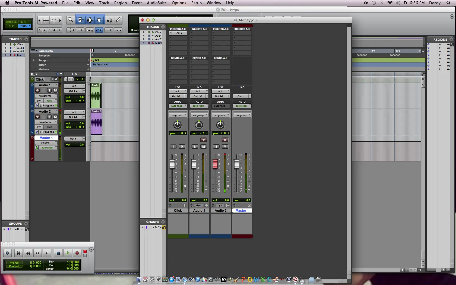Image resolution: width=456 pixels, height=285 pixels.
Task: Mute the Click track in Mix window
Action: (x=182, y=147)
